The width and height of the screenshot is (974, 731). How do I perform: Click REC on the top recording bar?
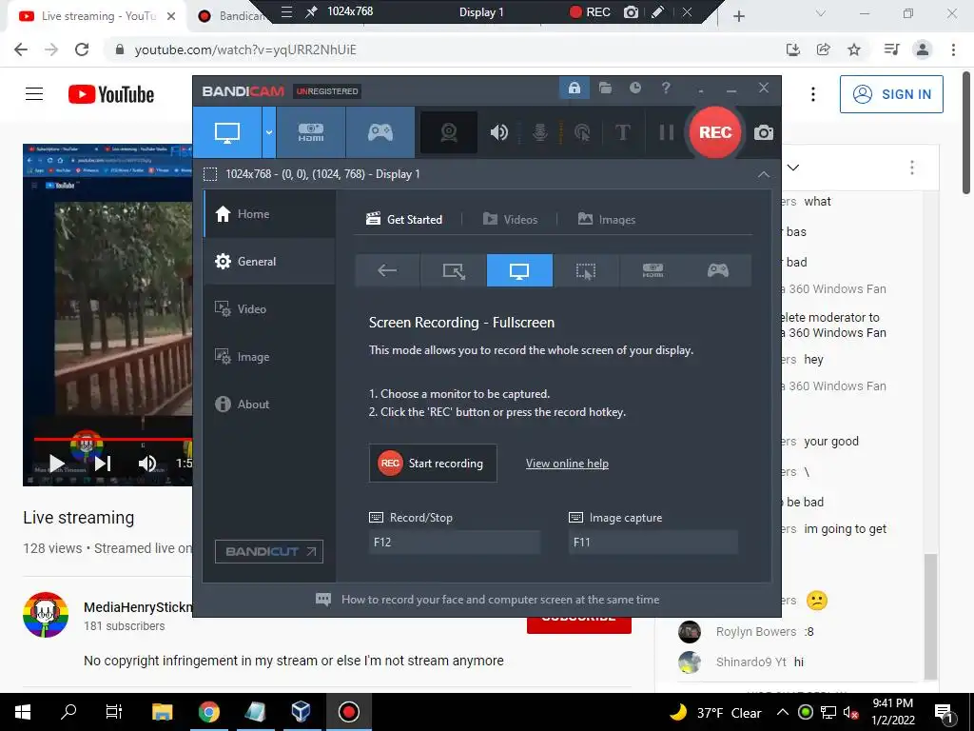pos(590,11)
